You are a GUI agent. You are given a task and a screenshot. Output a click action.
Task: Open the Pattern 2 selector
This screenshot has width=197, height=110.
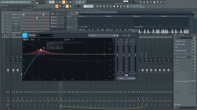[x=88, y=6]
